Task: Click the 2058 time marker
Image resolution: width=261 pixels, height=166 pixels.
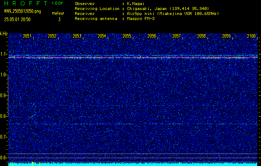Action: 201,36
